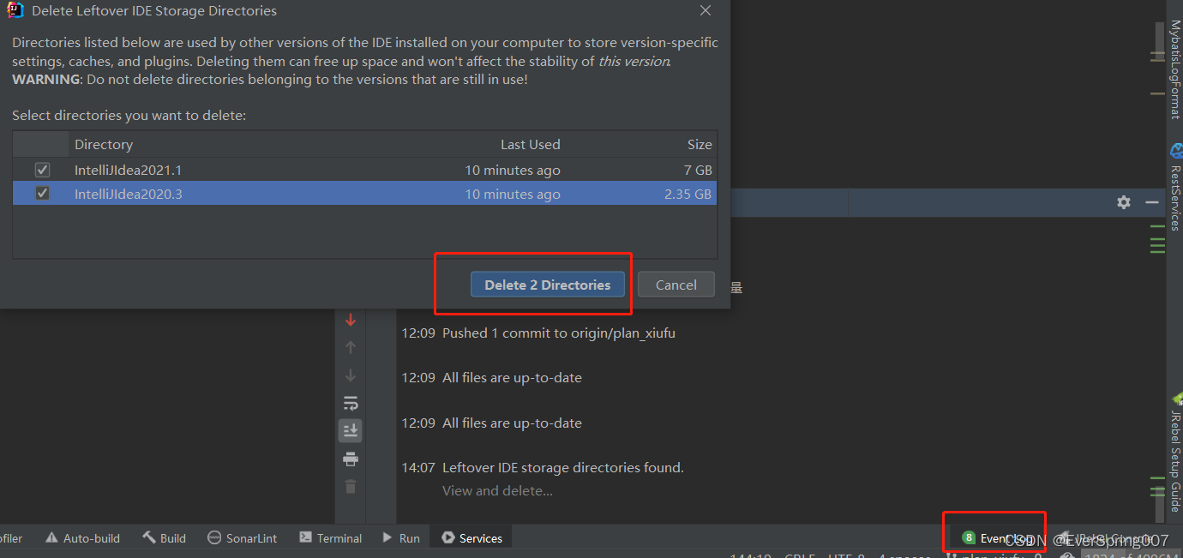Open the SonarLint tool window tab
The height and width of the screenshot is (558, 1183).
point(243,538)
